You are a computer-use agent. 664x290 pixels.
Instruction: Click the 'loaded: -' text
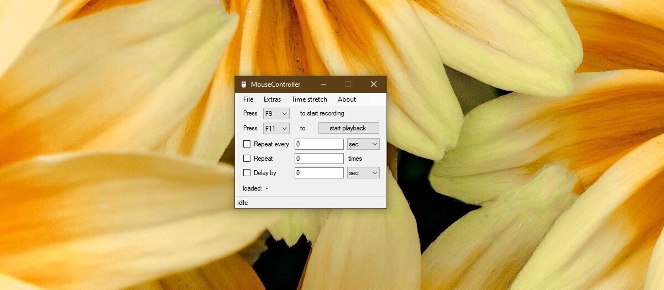click(255, 188)
